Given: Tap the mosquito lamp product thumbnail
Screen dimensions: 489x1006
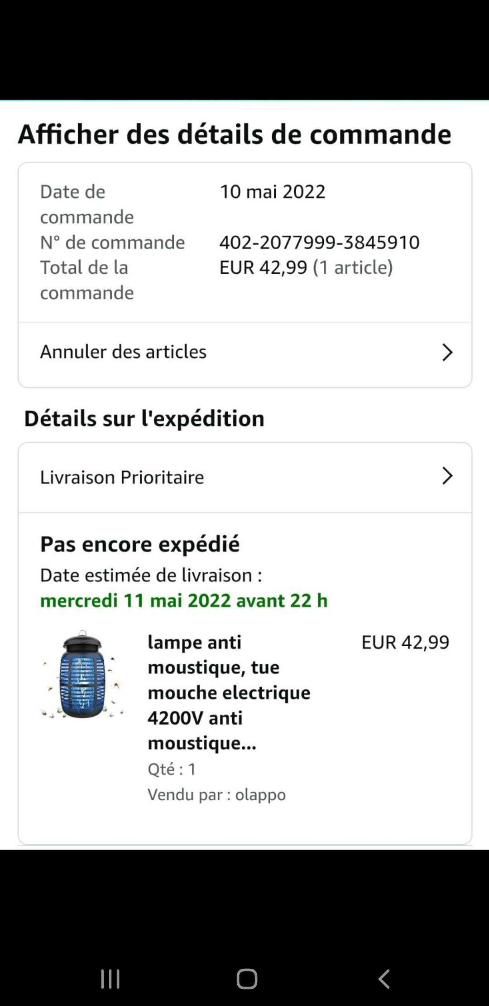Looking at the screenshot, I should click(x=82, y=674).
